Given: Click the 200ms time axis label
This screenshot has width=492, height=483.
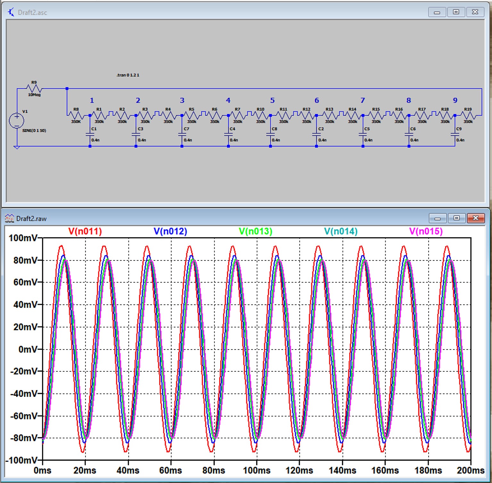Looking at the screenshot, I should coord(471,471).
